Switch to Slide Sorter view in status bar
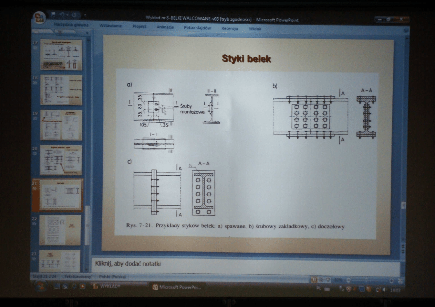Viewport: 435px width, 307px height. [x=321, y=280]
